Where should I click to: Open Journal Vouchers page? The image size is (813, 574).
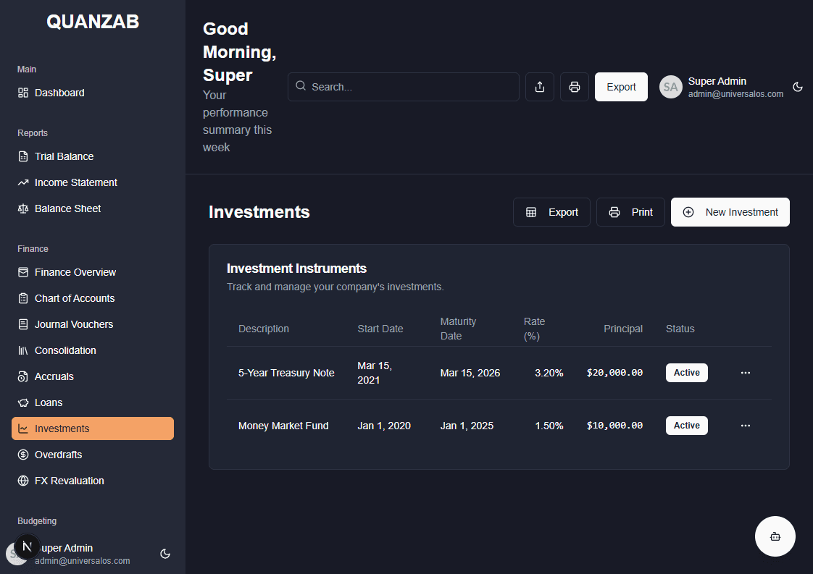[x=93, y=324]
